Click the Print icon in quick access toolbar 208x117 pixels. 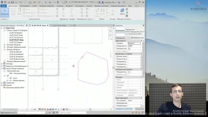coord(30,2)
